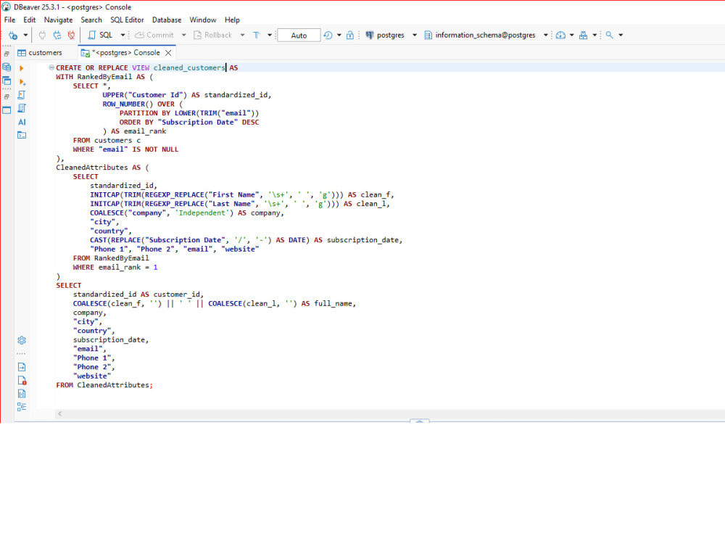The height and width of the screenshot is (544, 725).
Task: Click the grey Connect plug icon
Action: 42,35
